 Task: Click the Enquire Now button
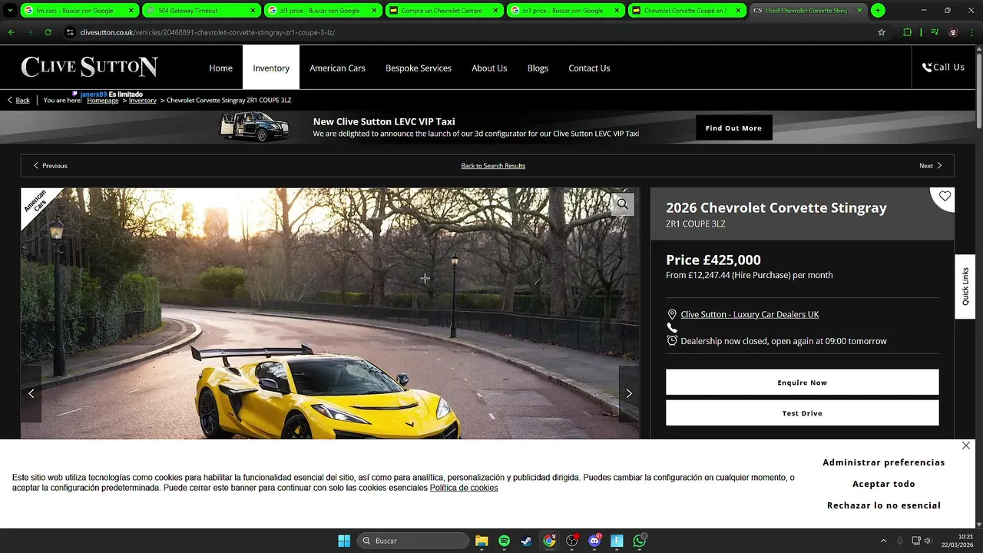[x=802, y=382]
